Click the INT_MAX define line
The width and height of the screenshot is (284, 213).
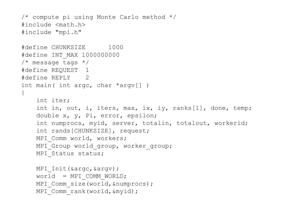point(70,55)
